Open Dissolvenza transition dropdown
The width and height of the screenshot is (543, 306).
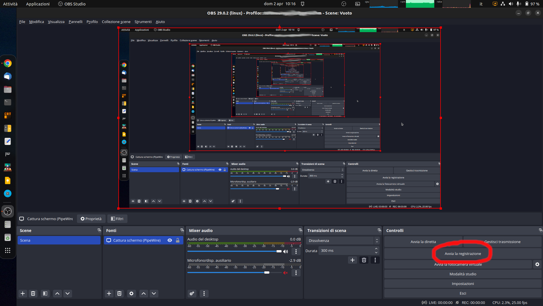[343, 240]
